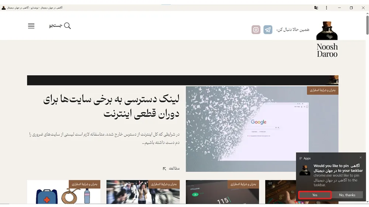Open the panicked crowd article thumbnail

(x=143, y=192)
